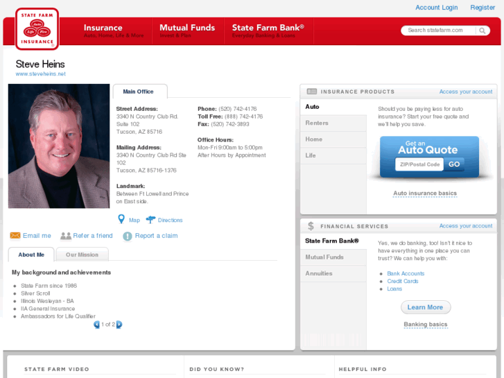Click Steve Heins' agent photo
Screen dimensions: 504x378
(x=59, y=146)
